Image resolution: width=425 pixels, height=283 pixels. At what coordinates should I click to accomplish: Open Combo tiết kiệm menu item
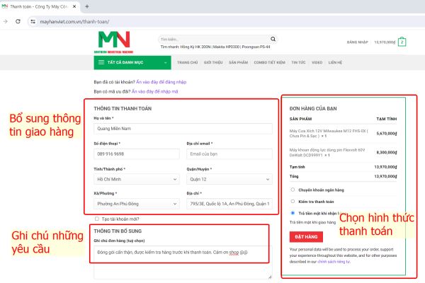[x=270, y=62]
